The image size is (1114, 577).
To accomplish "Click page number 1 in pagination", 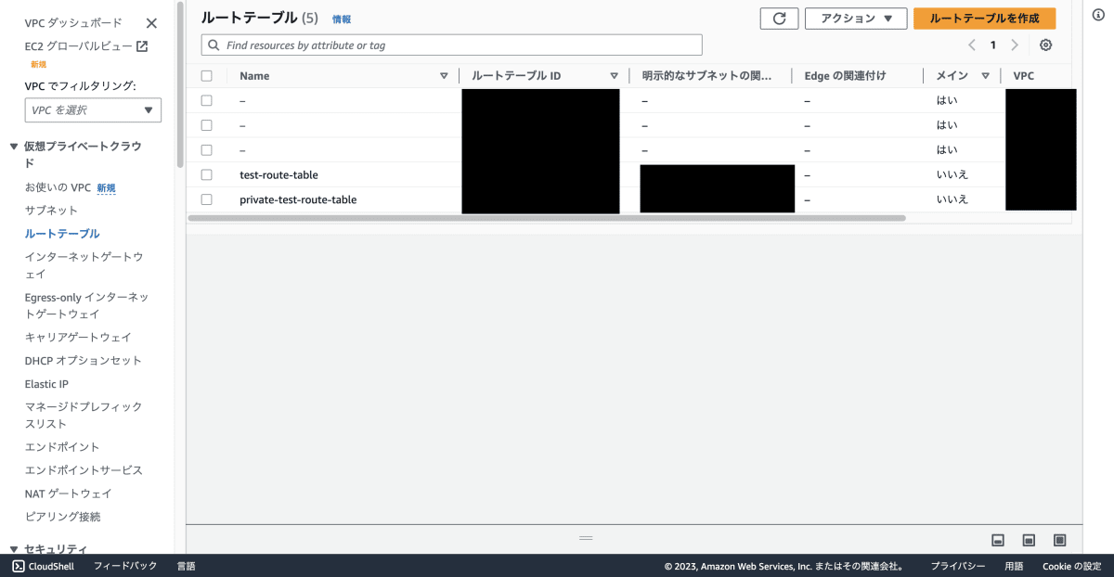I will point(993,45).
